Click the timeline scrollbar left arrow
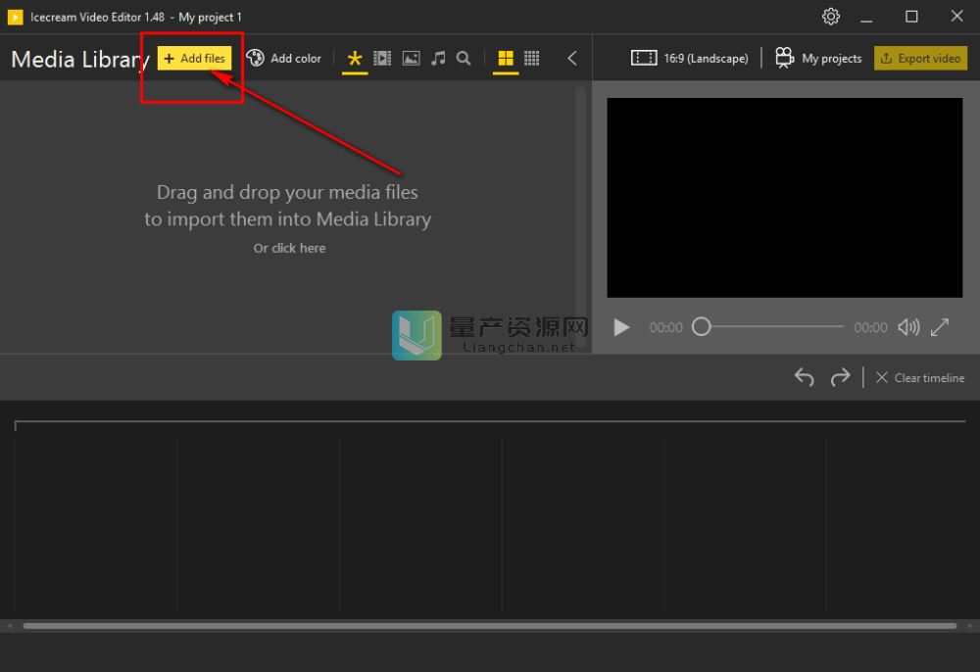 tap(10, 626)
